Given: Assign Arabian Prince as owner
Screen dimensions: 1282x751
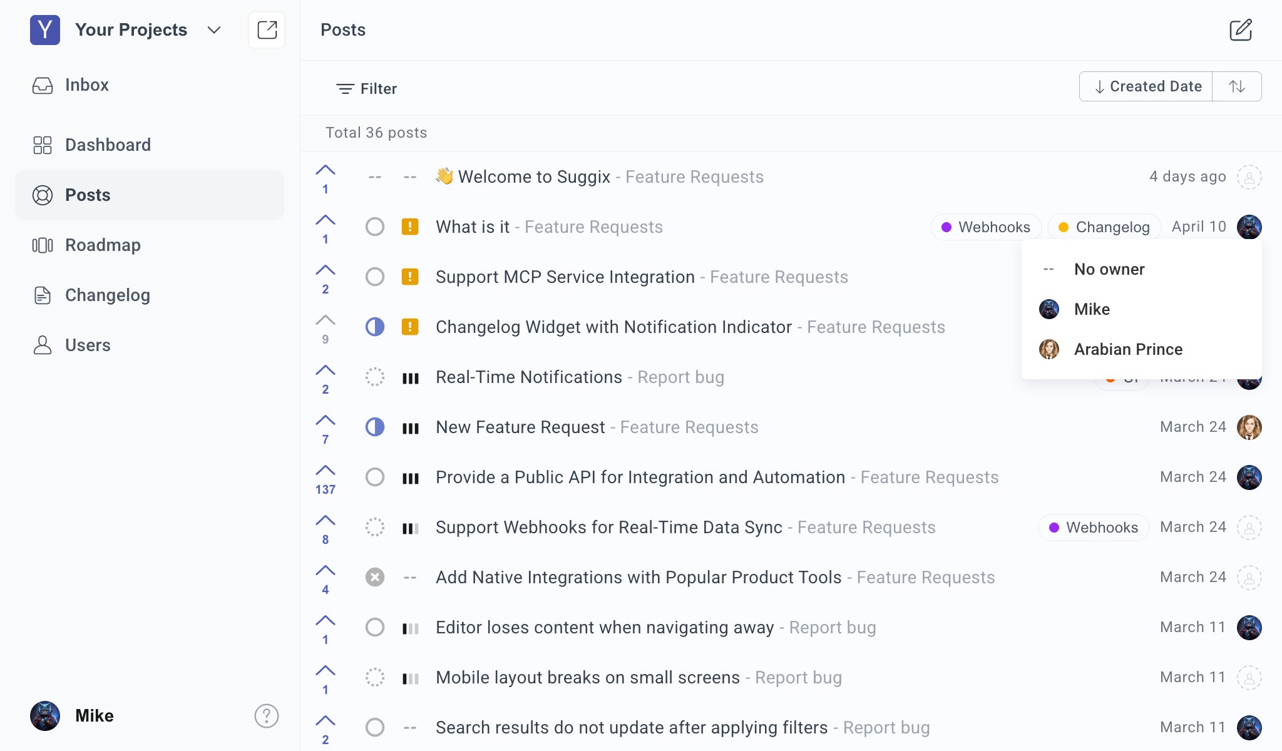Looking at the screenshot, I should [1142, 349].
